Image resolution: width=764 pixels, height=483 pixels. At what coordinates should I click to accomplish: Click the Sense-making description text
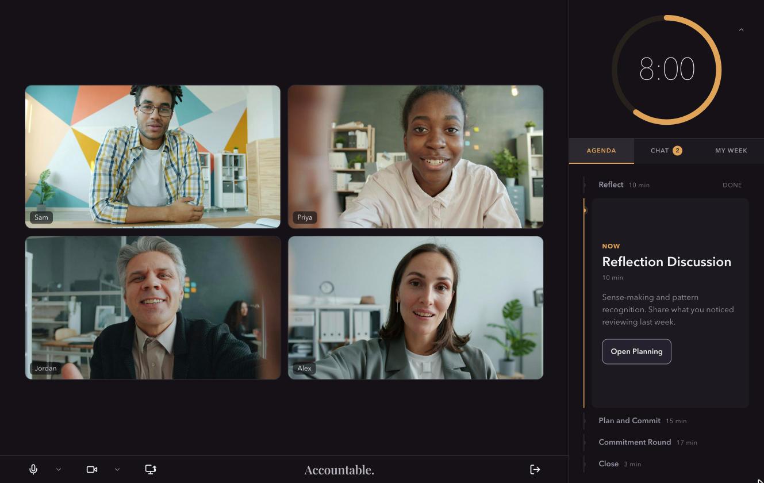coord(668,309)
